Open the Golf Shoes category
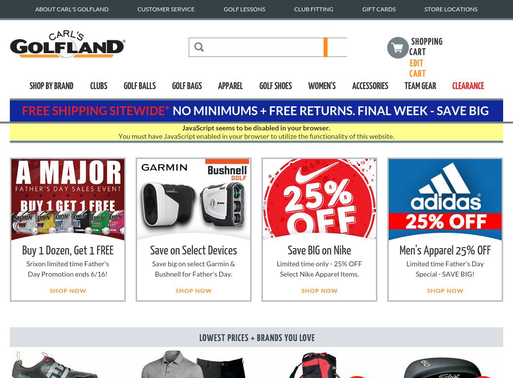The image size is (513, 378). pyautogui.click(x=275, y=86)
